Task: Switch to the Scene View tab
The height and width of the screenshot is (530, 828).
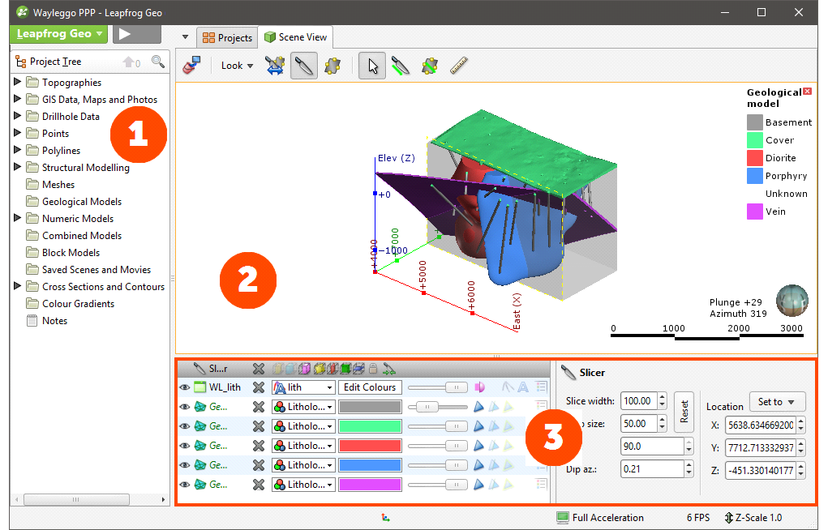Action: click(x=296, y=37)
